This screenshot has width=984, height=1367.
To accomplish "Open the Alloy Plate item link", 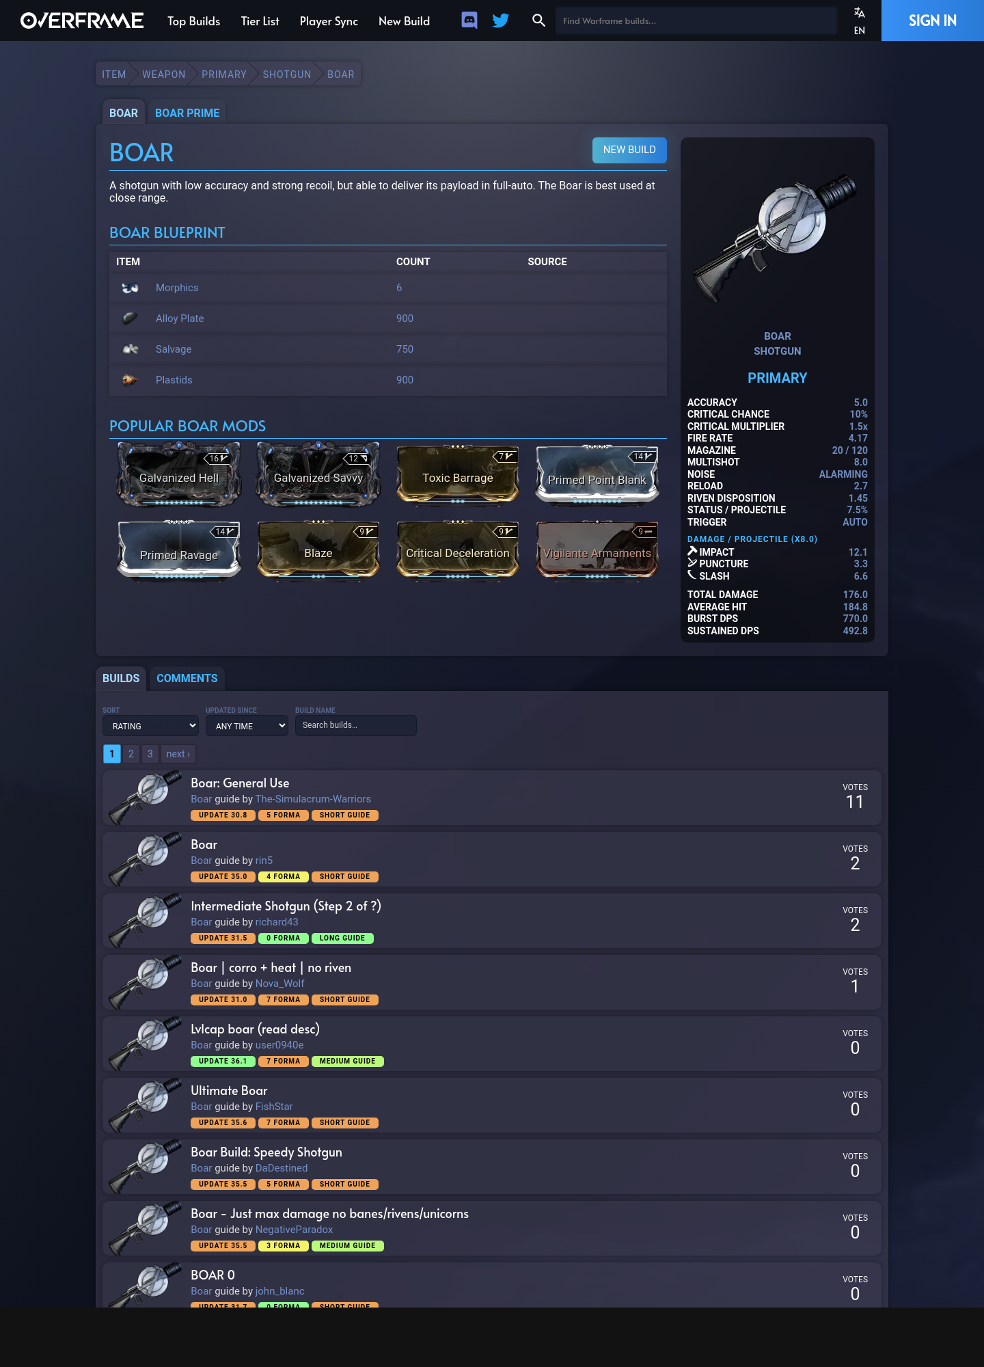I will [x=180, y=319].
